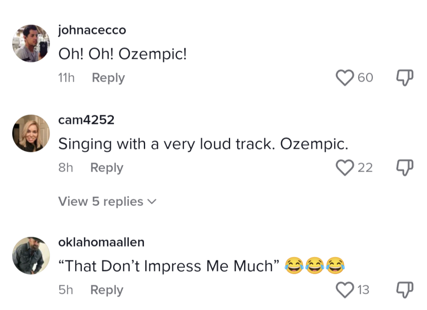Dislike oklahomaallen's comment

pos(404,290)
